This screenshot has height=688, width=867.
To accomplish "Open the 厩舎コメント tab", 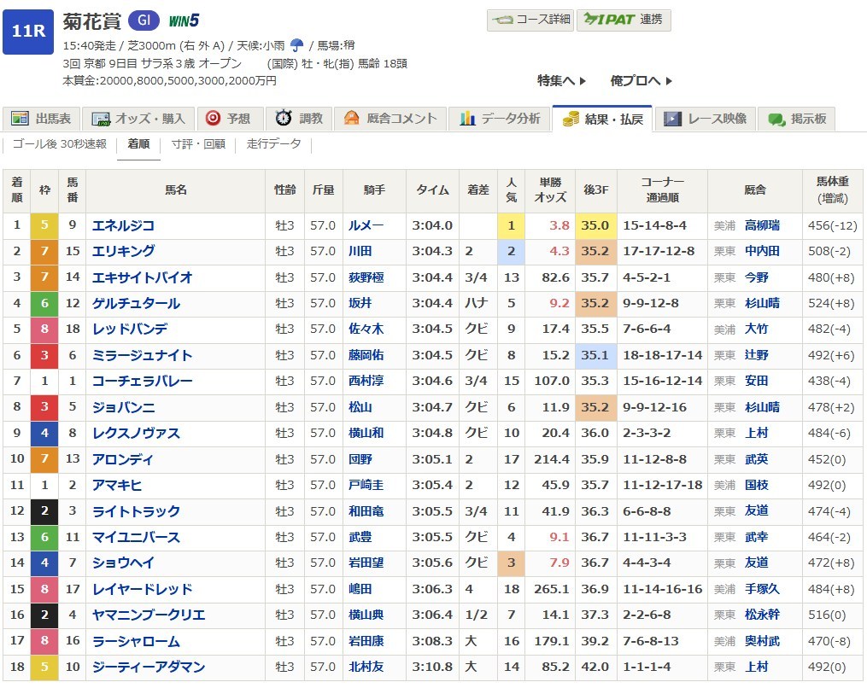I will point(391,119).
